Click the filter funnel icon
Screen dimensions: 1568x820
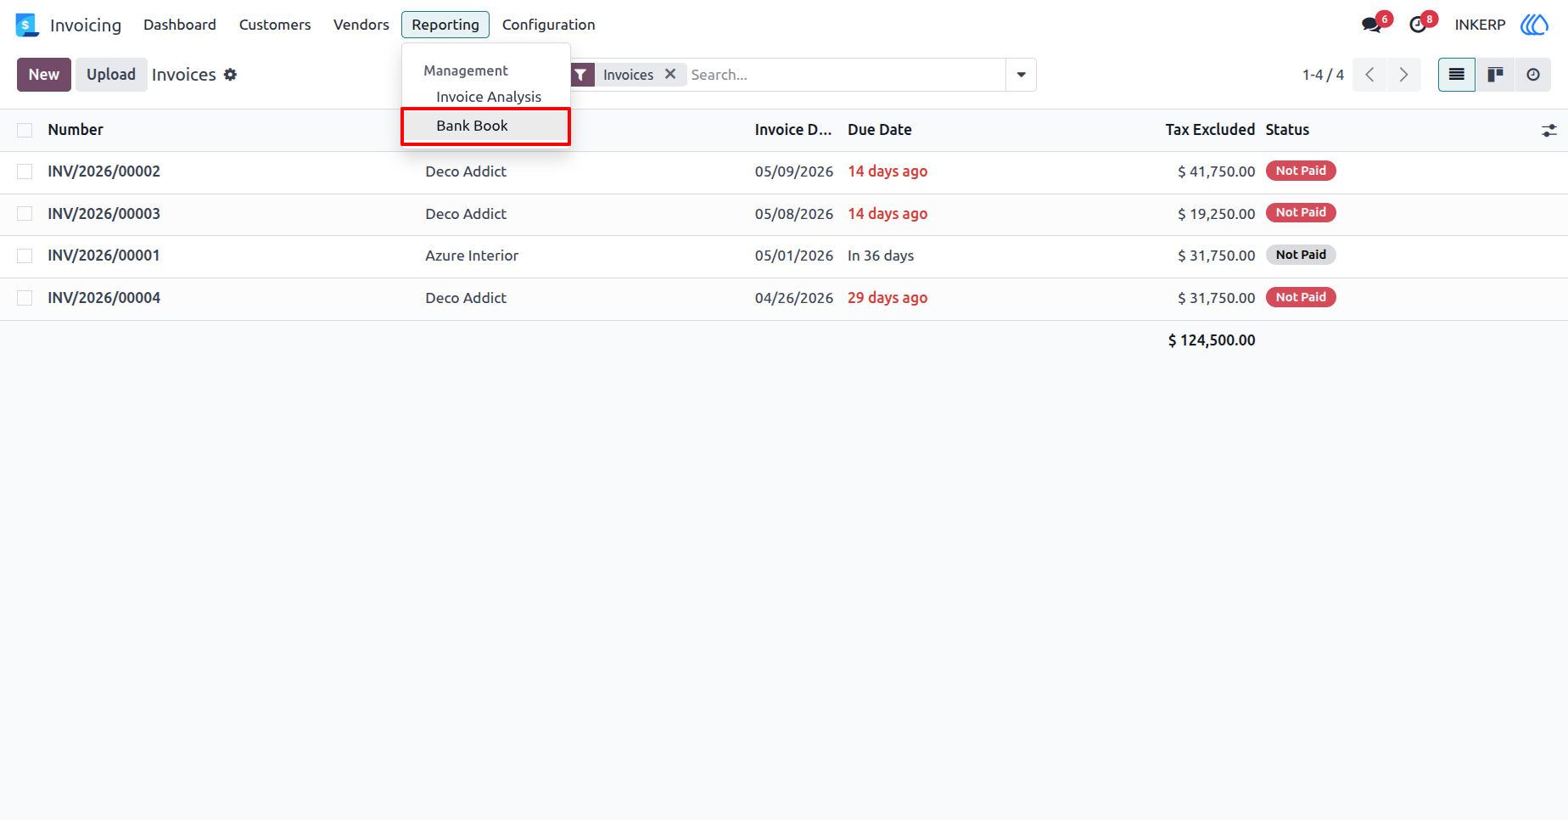click(x=580, y=75)
